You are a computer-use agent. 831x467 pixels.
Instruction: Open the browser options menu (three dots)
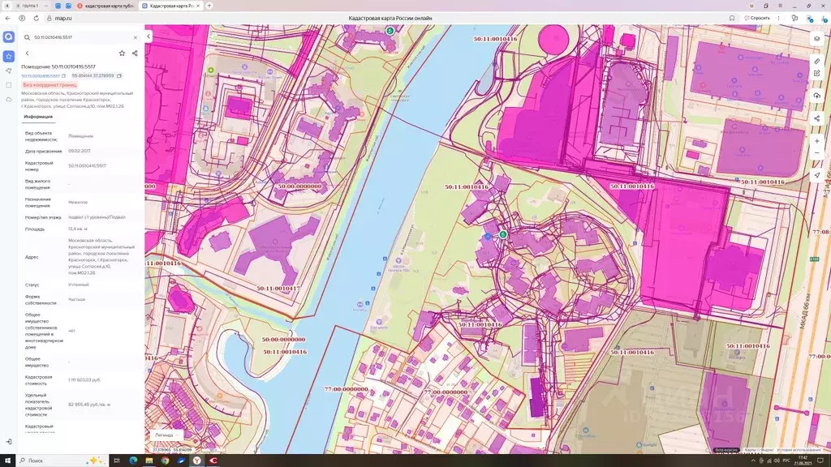coord(780,17)
